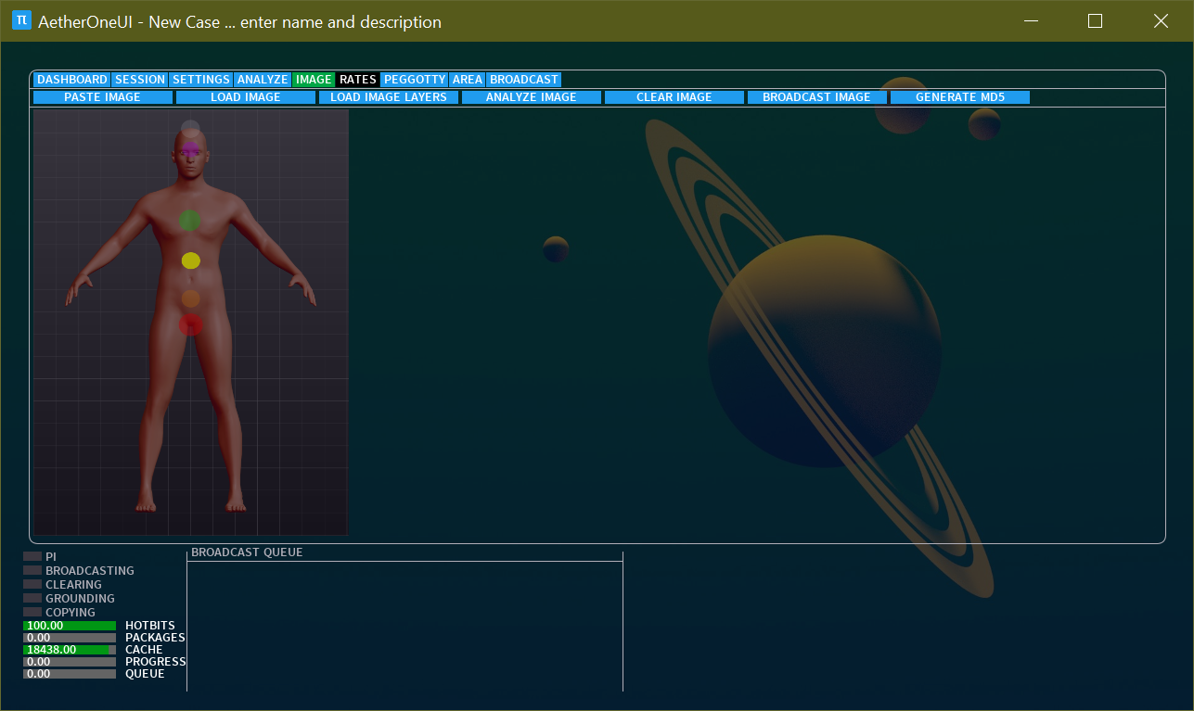The height and width of the screenshot is (711, 1194).
Task: Click the crown chakra circle above head
Action: (x=190, y=128)
